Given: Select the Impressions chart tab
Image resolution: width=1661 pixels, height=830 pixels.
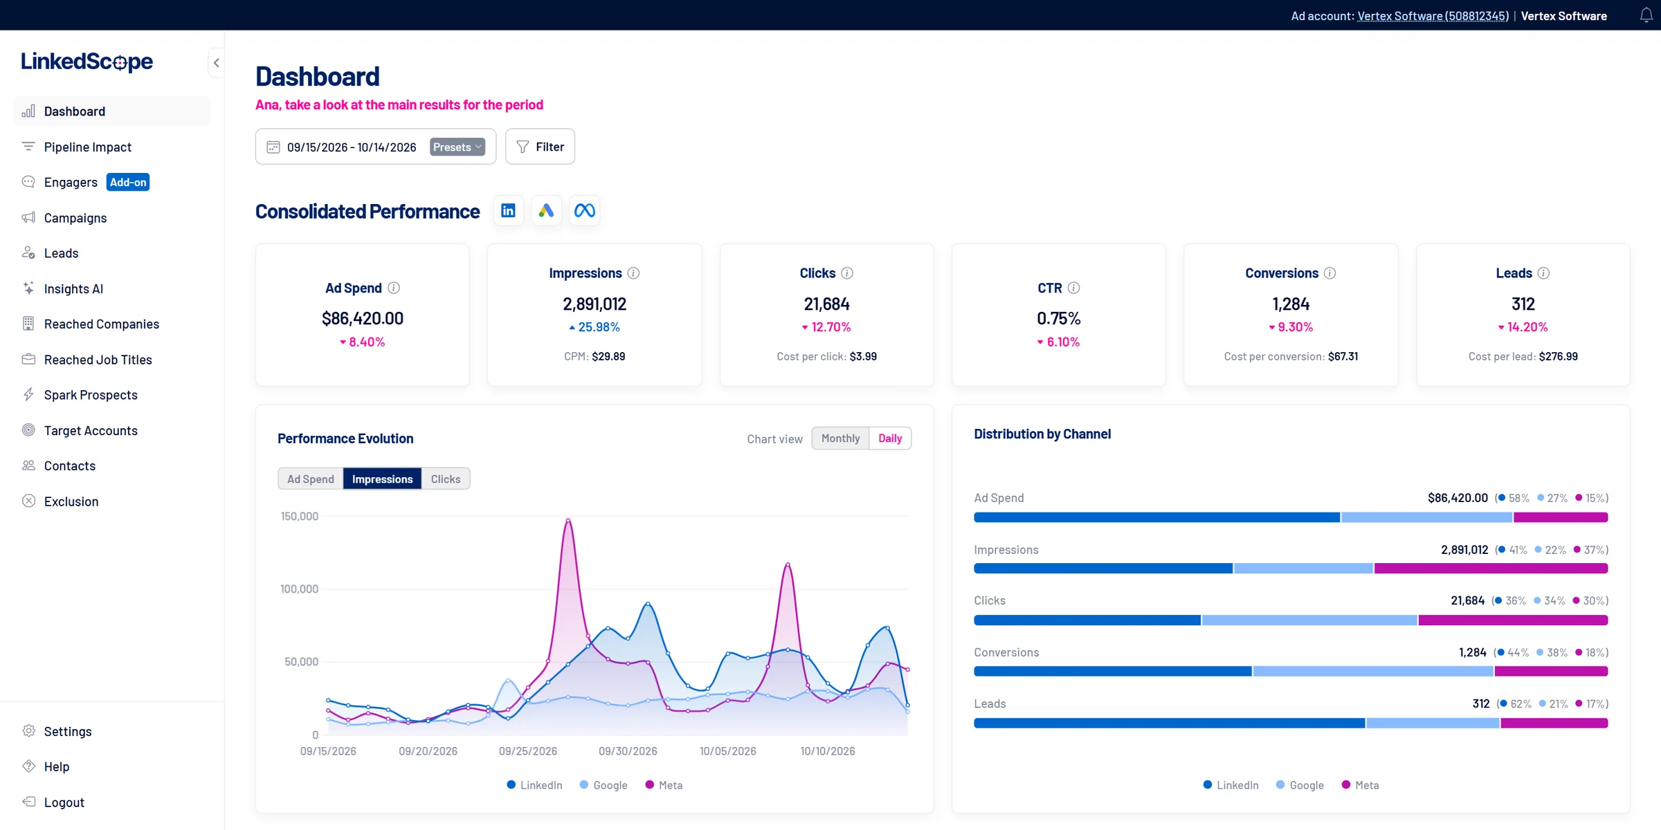Looking at the screenshot, I should click(x=382, y=479).
